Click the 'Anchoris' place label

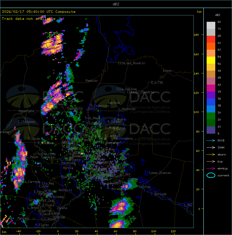[65, 190]
